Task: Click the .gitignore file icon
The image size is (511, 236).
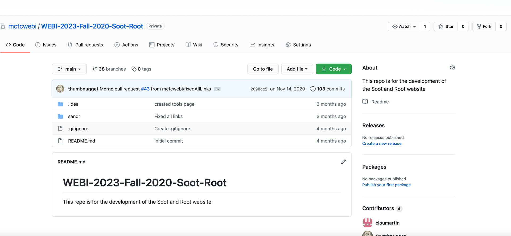Action: [x=60, y=129]
